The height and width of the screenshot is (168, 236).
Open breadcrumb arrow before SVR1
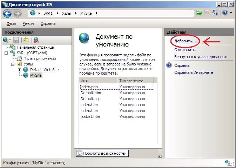(39, 13)
